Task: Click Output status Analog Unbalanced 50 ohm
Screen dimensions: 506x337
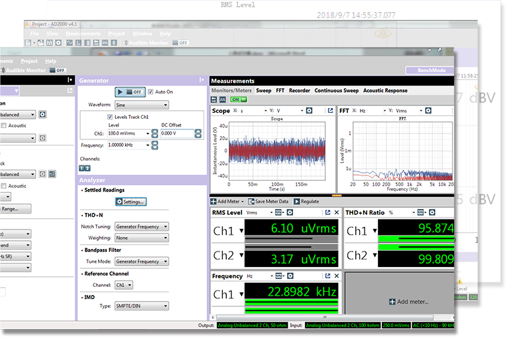Action: (252, 326)
